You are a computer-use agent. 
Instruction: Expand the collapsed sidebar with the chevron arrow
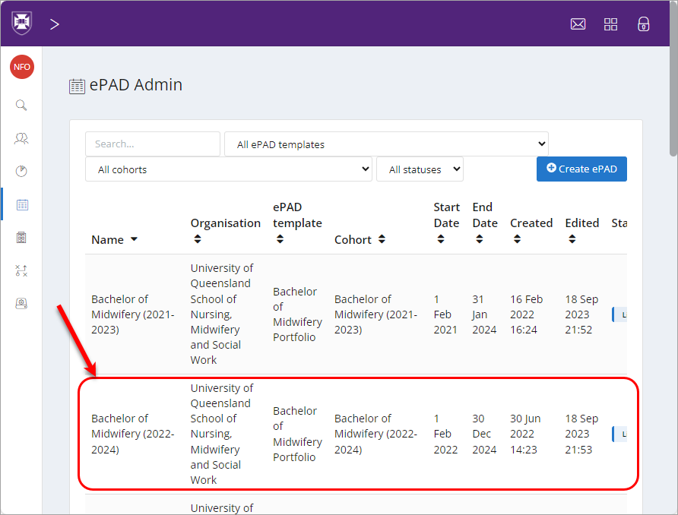[54, 24]
